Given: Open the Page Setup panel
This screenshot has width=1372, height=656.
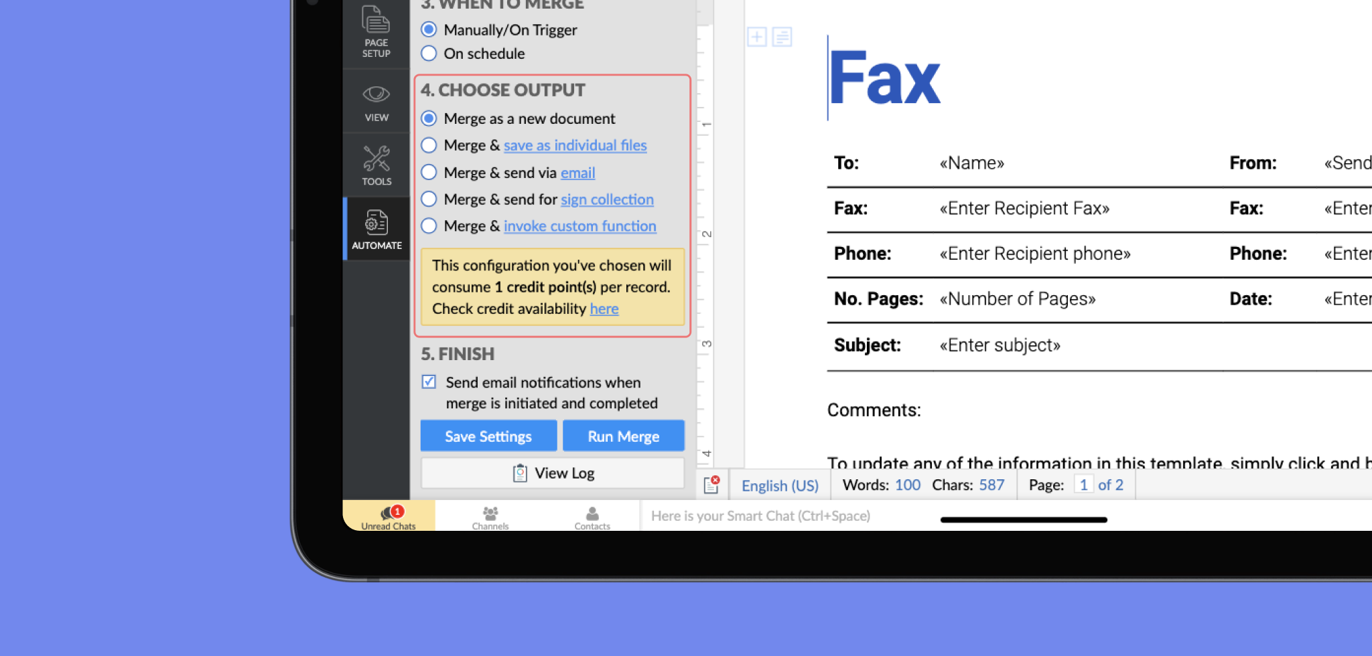Looking at the screenshot, I should pos(376,31).
